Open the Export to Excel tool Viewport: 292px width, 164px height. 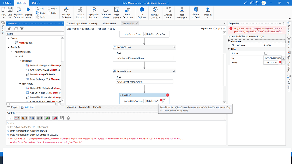[x=196, y=12]
